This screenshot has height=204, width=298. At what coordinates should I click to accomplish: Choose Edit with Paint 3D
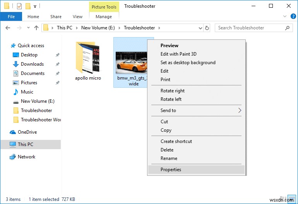[197, 54]
